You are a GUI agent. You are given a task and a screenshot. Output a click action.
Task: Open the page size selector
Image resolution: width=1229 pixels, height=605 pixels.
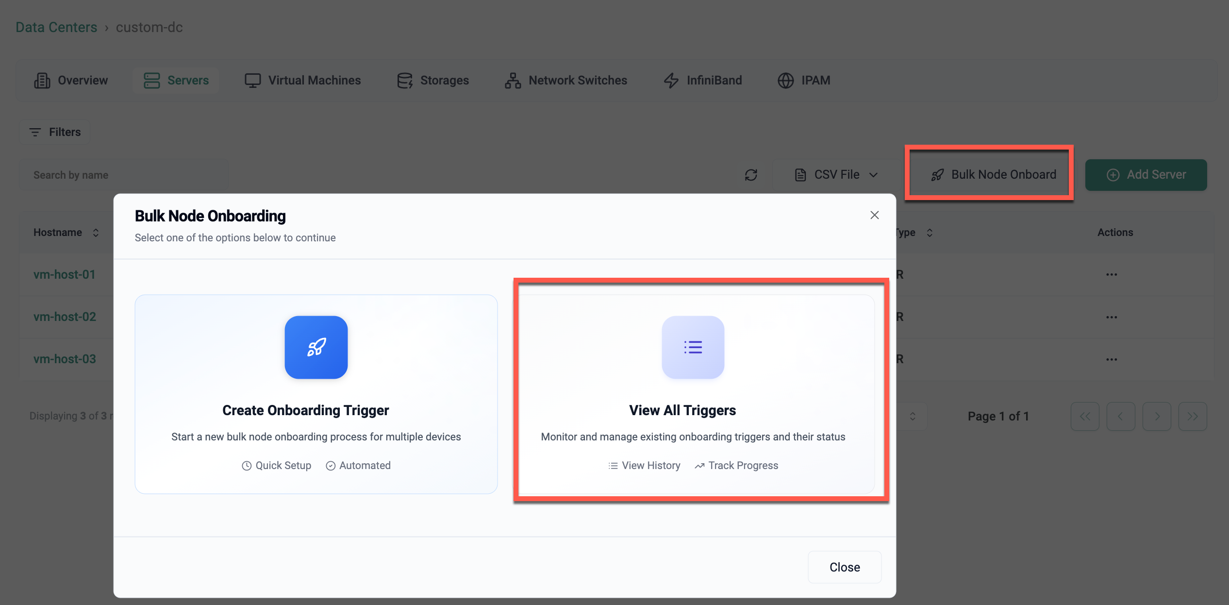(912, 416)
